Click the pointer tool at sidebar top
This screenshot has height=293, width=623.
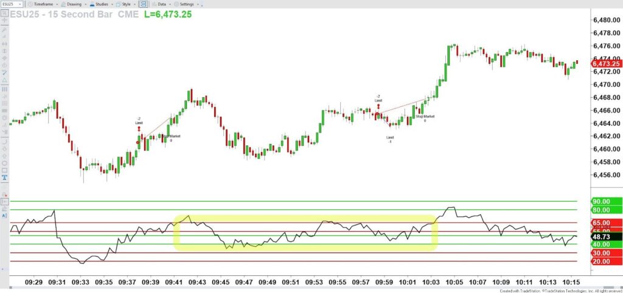(x=4, y=13)
